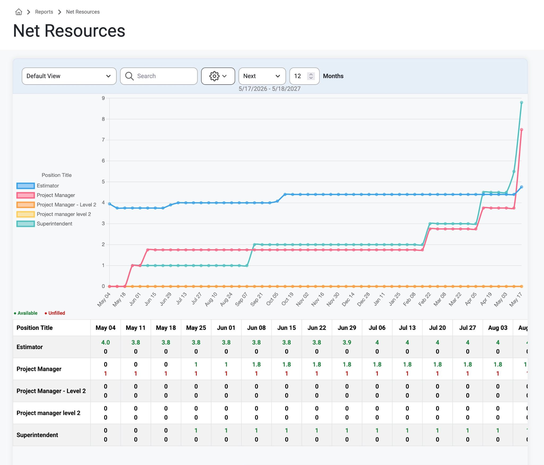Click the search magnifier icon
Screen dimensions: 544x465
(129, 76)
